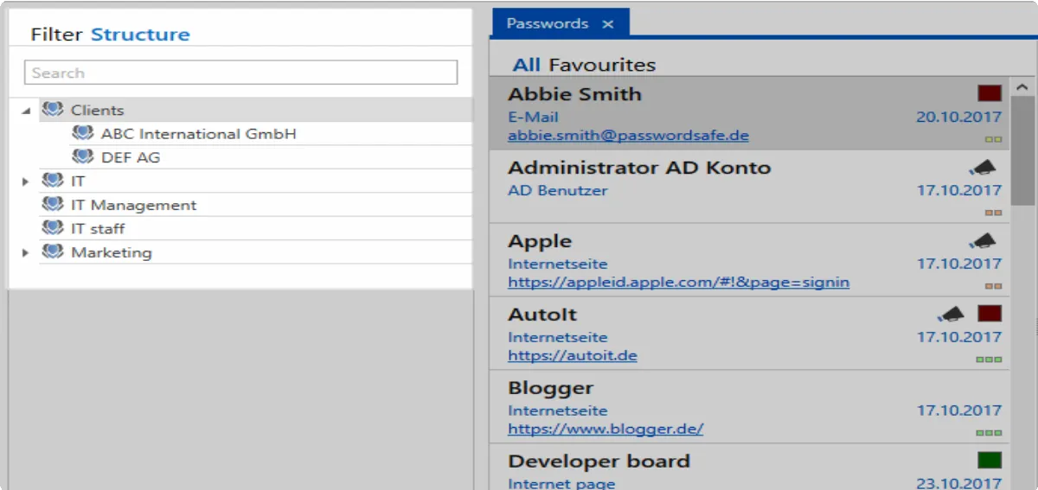Click the megaphone icon on Administrator AD Konto
The height and width of the screenshot is (490, 1038).
coord(983,168)
